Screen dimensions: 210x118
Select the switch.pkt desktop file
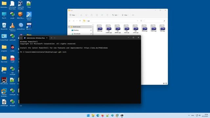tap(12, 37)
